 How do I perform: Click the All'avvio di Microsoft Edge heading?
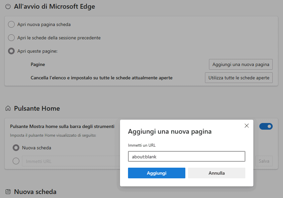(x=55, y=6)
